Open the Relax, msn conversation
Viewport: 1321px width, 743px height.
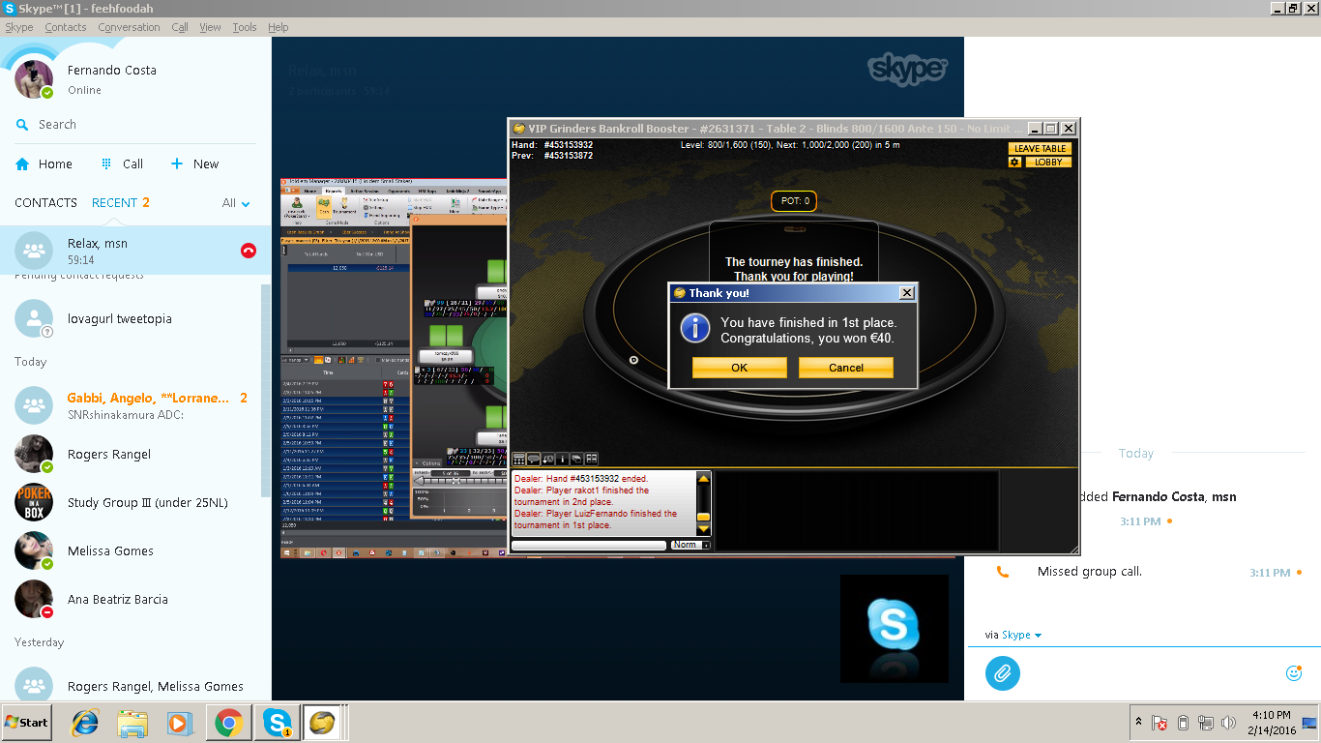(x=135, y=251)
